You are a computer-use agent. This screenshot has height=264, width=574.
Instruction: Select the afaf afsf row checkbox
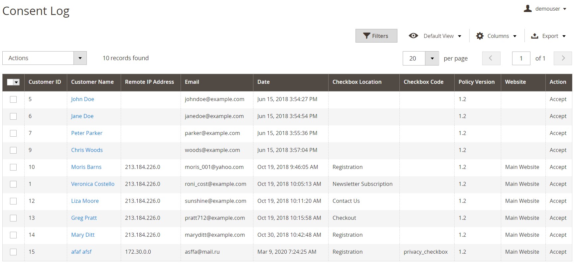pos(13,252)
